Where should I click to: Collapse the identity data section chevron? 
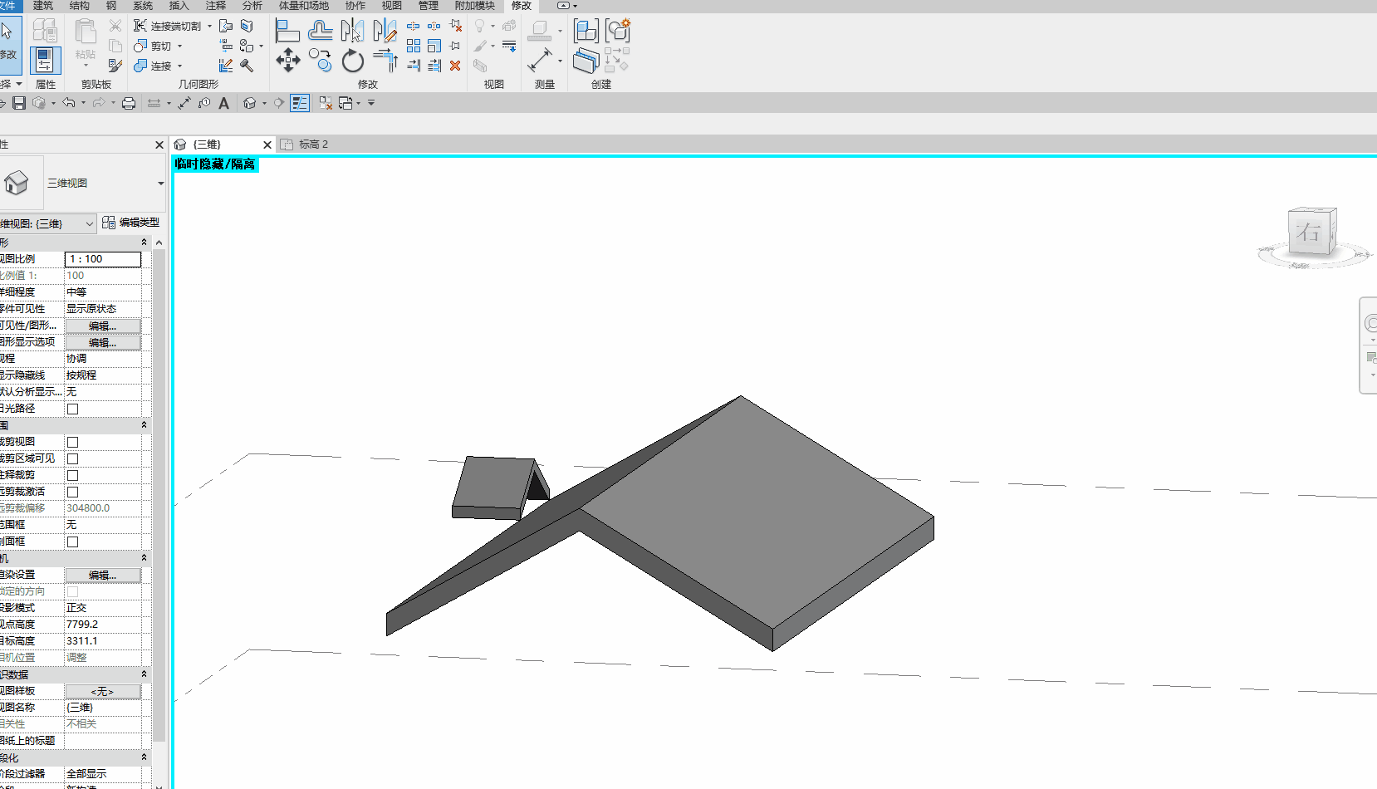point(144,674)
